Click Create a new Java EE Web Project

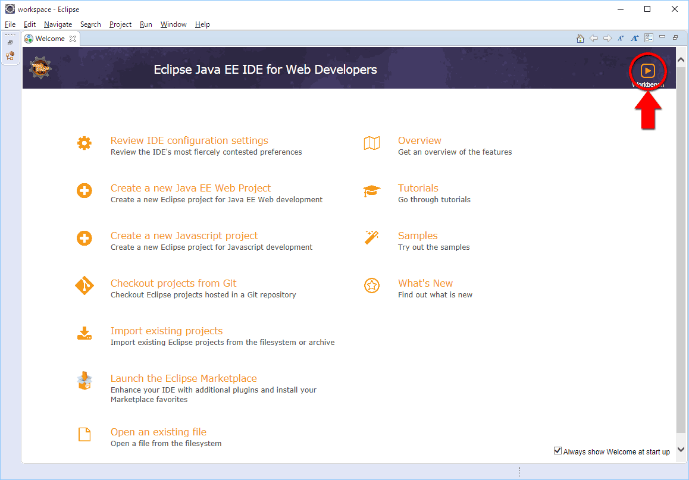(x=191, y=188)
